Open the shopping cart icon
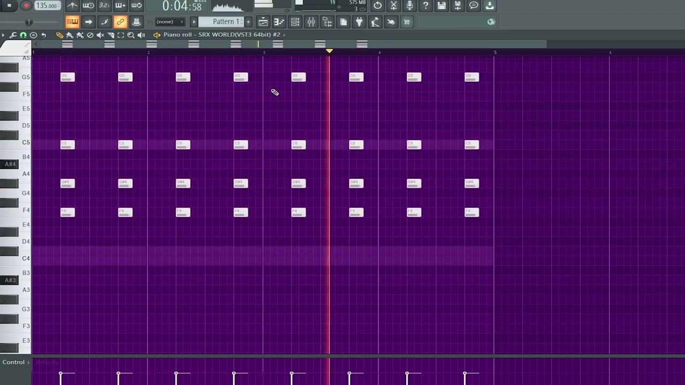Image resolution: width=685 pixels, height=385 pixels. point(407,22)
